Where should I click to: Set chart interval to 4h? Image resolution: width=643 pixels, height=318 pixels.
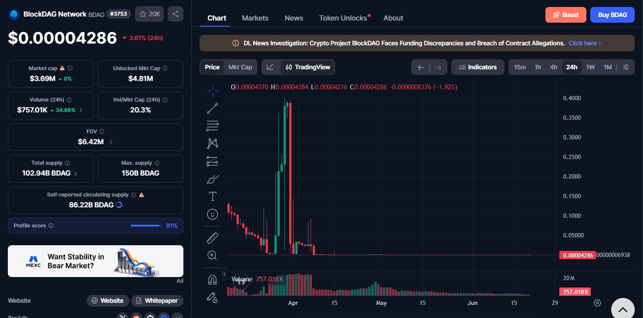coord(554,67)
